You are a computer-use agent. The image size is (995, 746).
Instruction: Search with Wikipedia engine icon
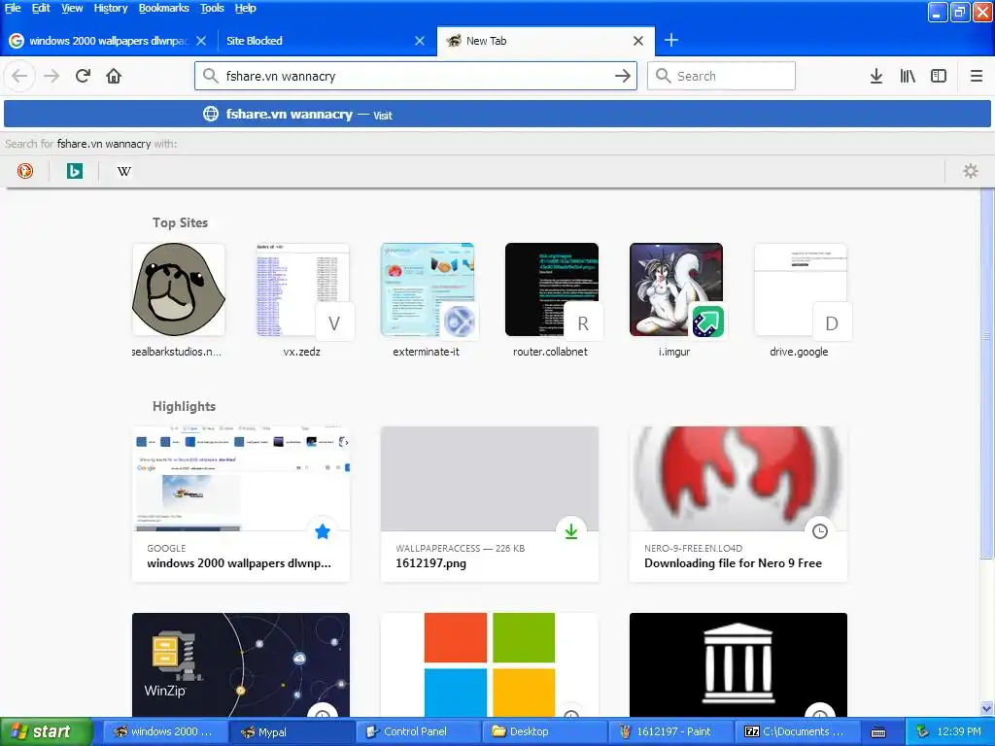(x=124, y=171)
